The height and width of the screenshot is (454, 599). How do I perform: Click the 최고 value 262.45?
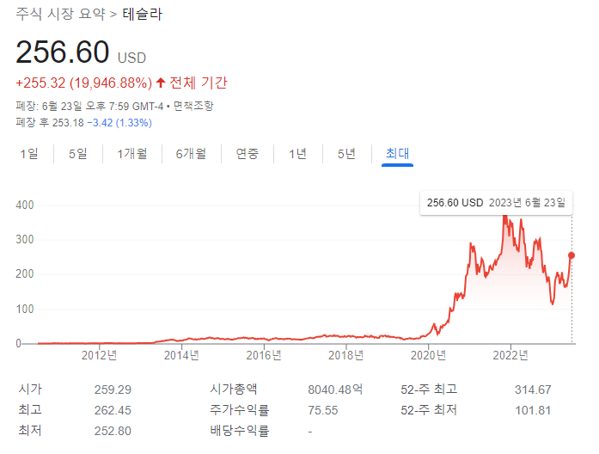click(113, 410)
